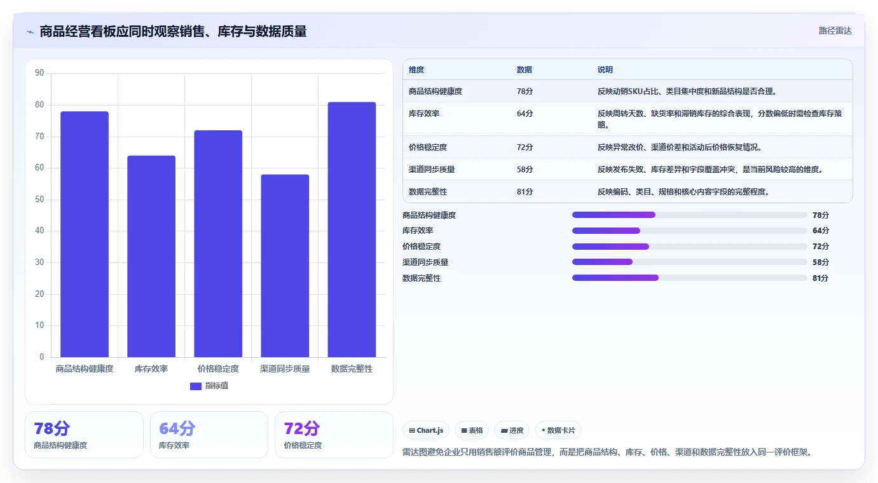Select the 进度 tag chip

pyautogui.click(x=512, y=430)
